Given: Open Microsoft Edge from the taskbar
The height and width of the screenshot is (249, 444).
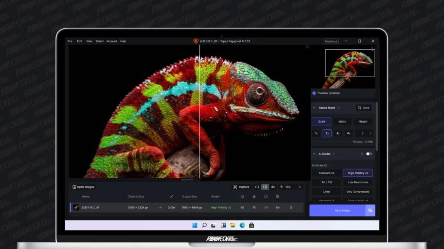Looking at the screenshot, I should point(242,225).
